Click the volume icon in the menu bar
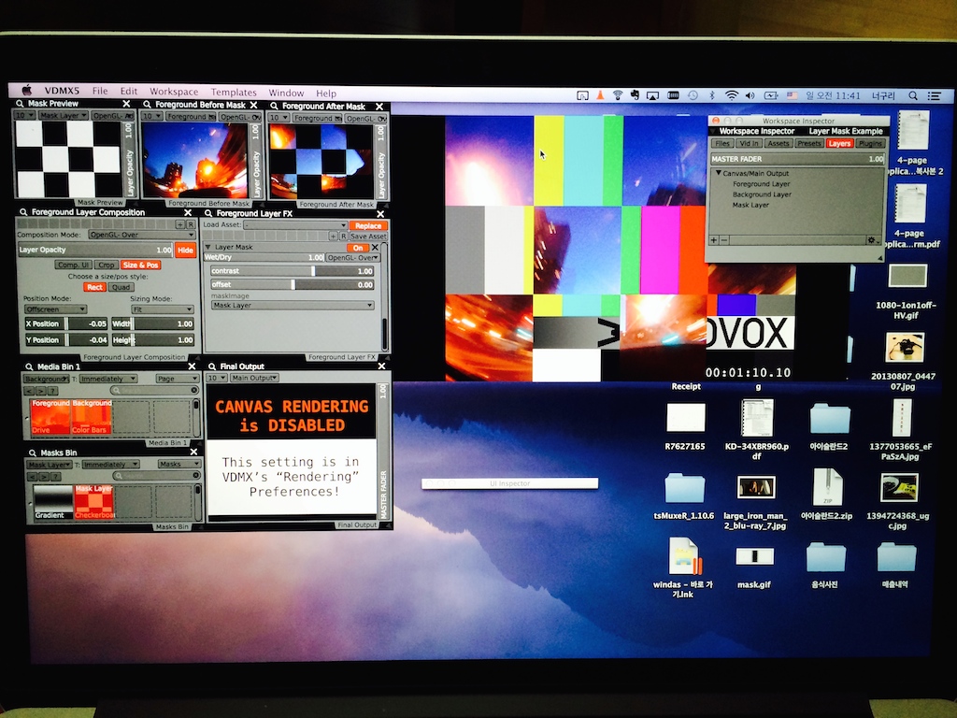957x718 pixels. [750, 95]
